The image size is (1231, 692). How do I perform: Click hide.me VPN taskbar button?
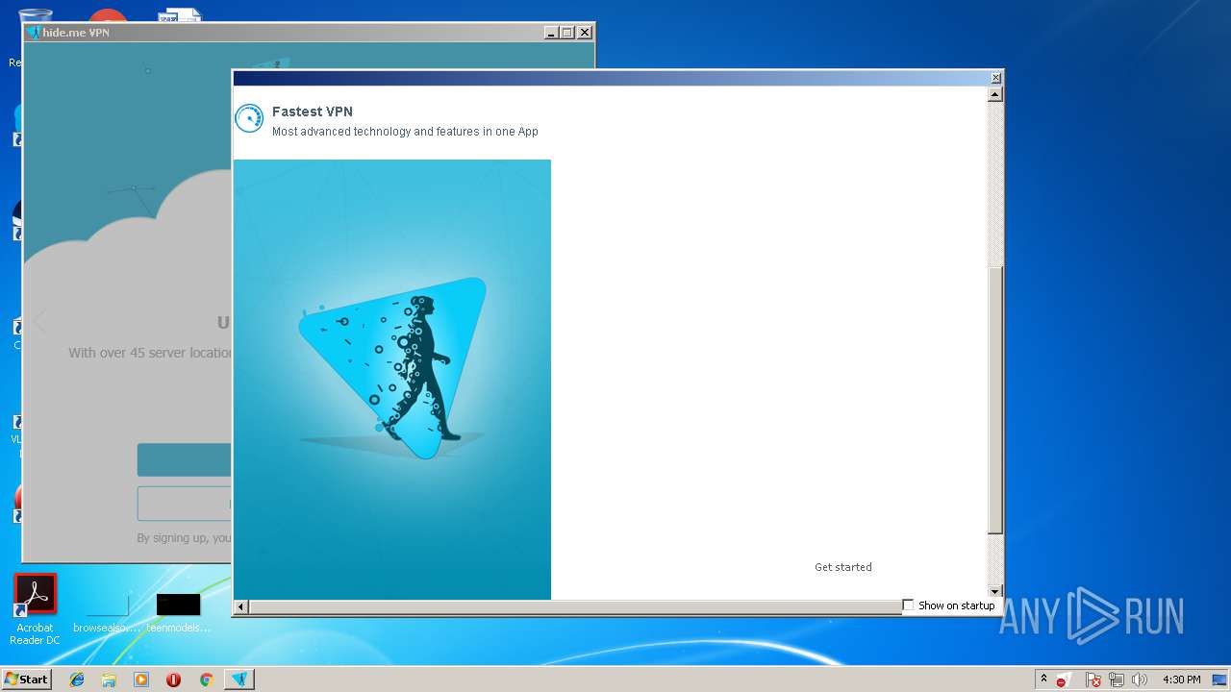pyautogui.click(x=239, y=680)
